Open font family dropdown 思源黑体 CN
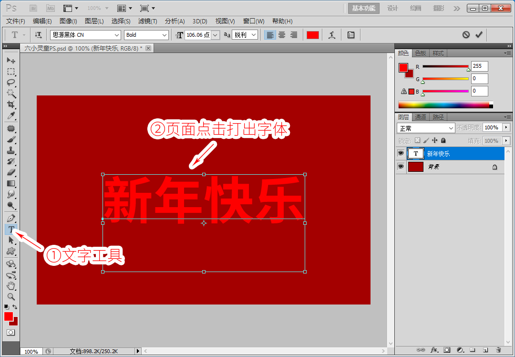This screenshot has height=357, width=515. click(x=85, y=35)
